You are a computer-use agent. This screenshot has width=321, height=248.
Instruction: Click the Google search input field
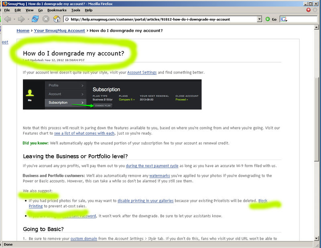pyautogui.click(x=302, y=19)
